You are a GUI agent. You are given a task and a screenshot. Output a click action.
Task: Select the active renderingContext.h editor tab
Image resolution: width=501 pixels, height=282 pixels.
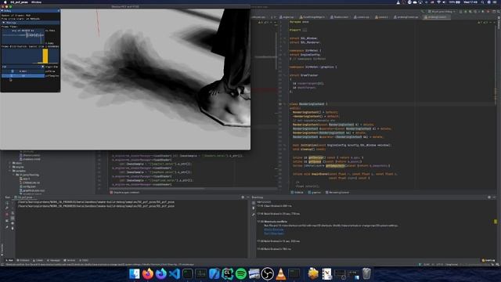point(436,17)
